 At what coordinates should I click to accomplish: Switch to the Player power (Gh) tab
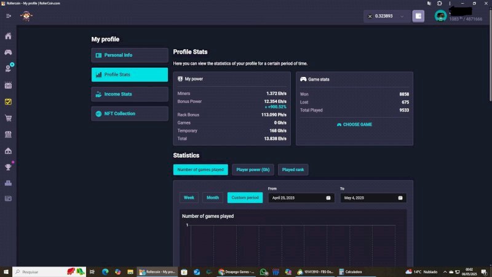(x=253, y=169)
